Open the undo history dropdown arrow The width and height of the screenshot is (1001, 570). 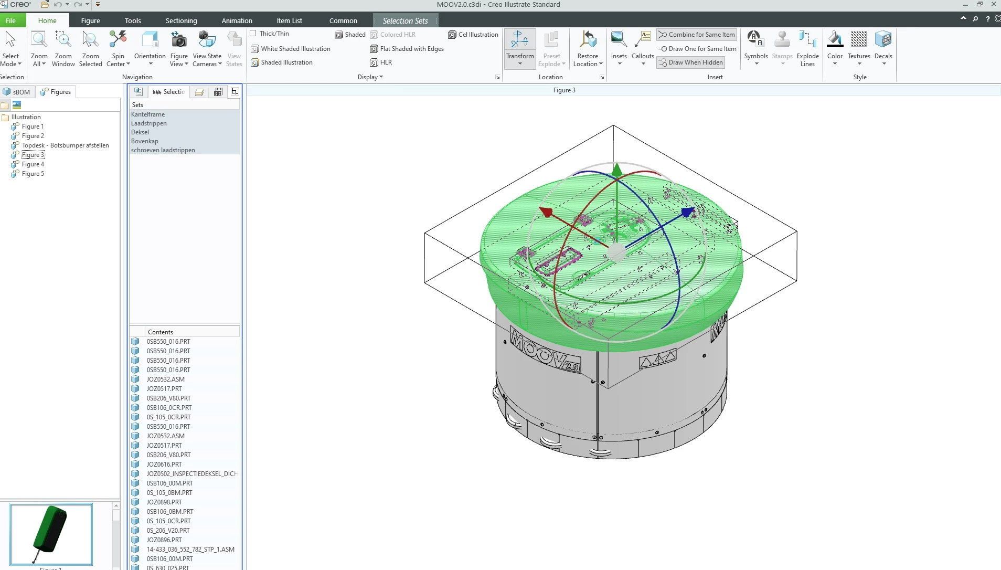(67, 5)
